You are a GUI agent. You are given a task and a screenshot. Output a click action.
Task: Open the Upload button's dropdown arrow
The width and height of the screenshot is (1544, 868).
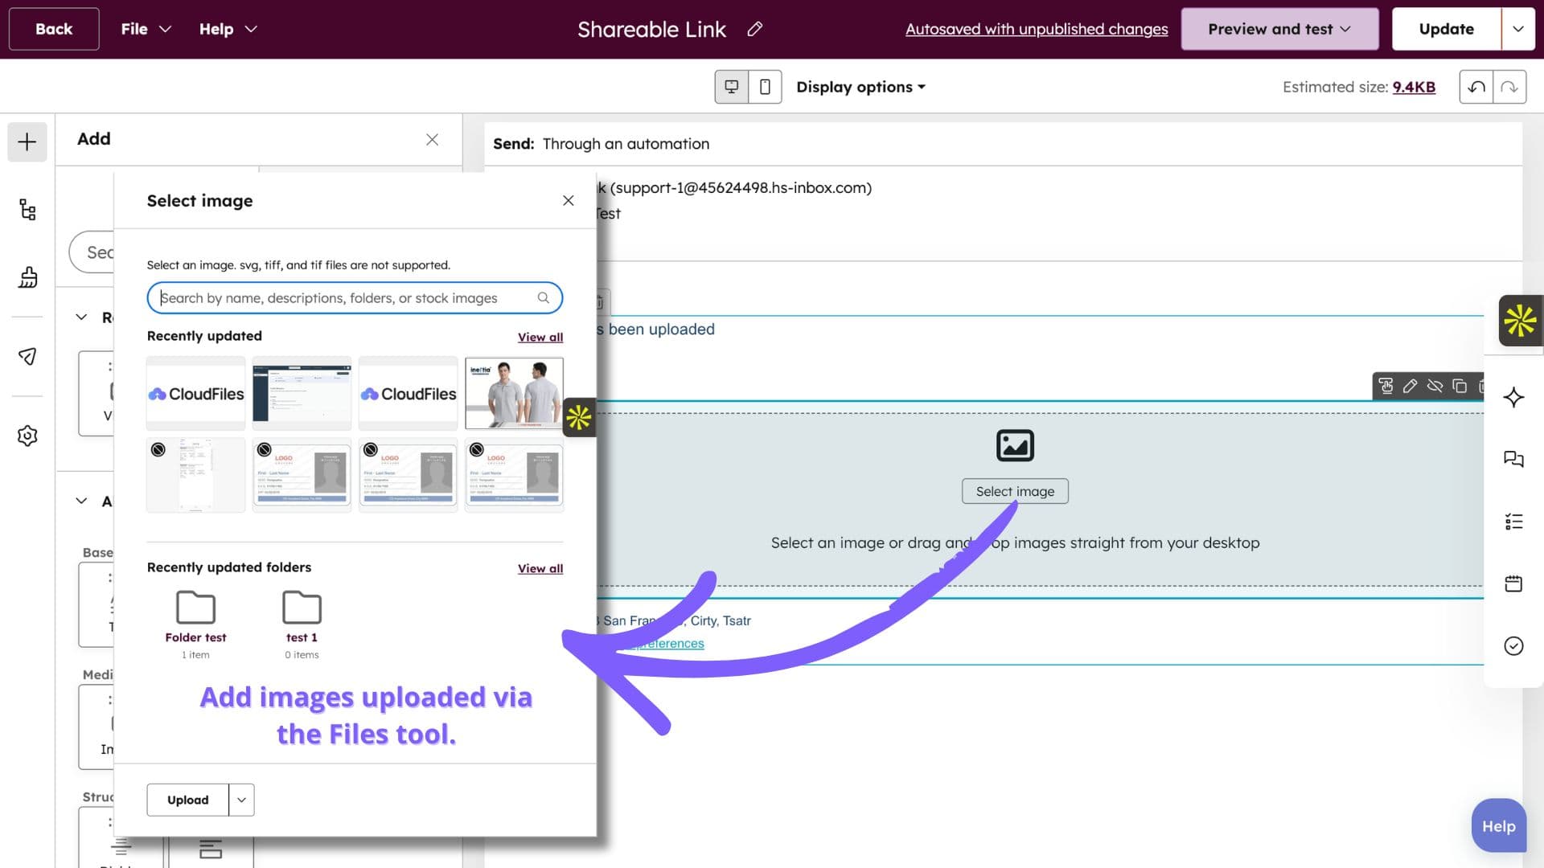point(240,800)
